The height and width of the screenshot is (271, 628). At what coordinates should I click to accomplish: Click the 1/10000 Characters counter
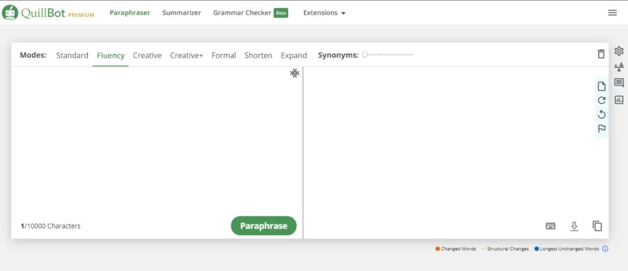tap(50, 226)
